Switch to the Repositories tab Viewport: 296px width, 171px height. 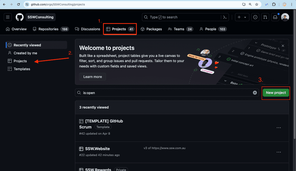click(50, 29)
